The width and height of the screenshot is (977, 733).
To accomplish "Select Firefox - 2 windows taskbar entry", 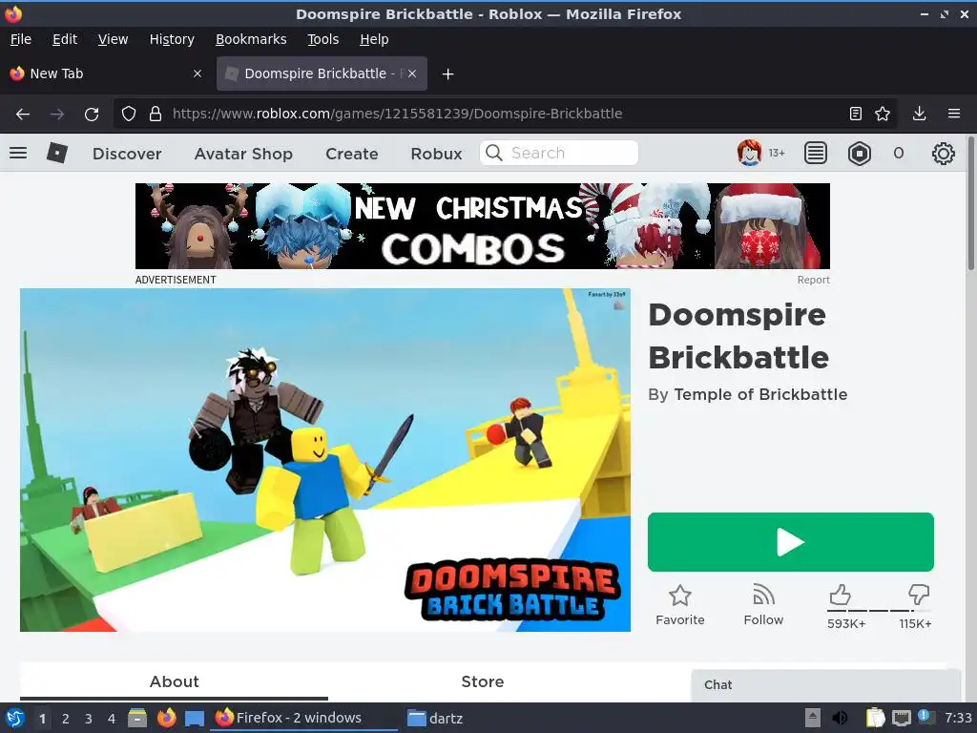I will [304, 718].
